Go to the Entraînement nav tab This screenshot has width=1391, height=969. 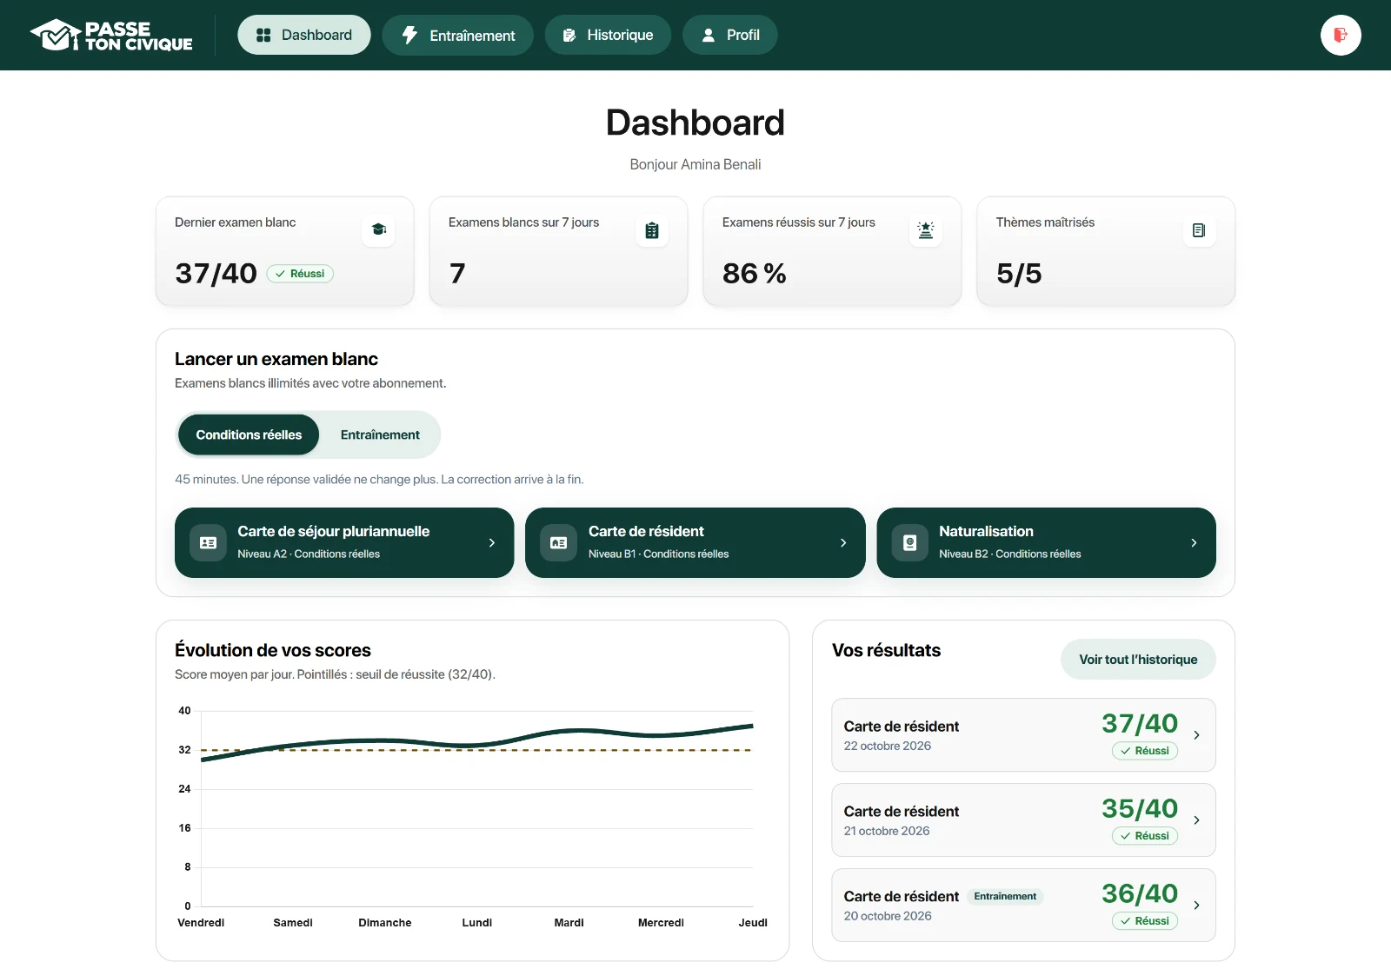pos(458,35)
